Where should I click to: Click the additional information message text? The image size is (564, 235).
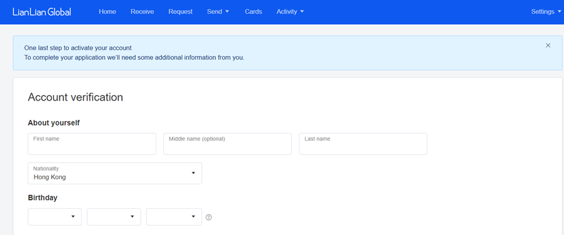click(134, 57)
